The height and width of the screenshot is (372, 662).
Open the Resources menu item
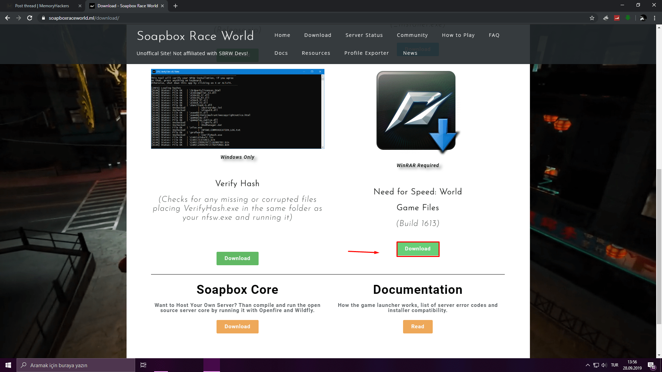pos(316,53)
